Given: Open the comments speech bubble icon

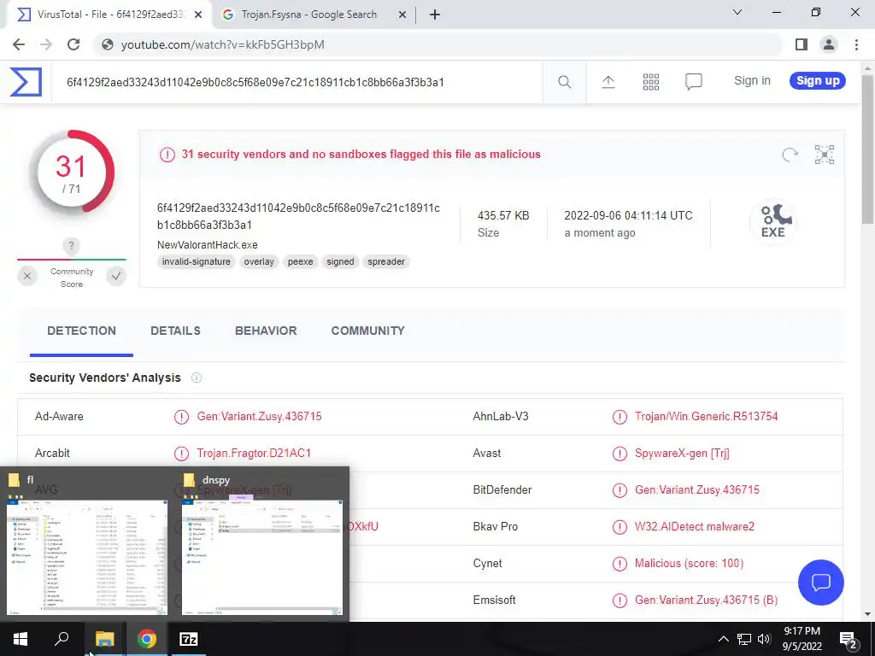Looking at the screenshot, I should 694,82.
